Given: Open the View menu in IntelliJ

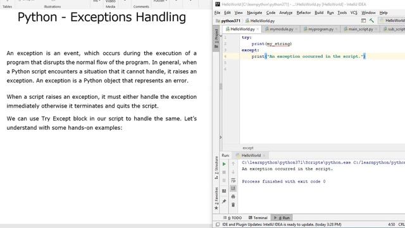Looking at the screenshot, I should pos(239,13).
